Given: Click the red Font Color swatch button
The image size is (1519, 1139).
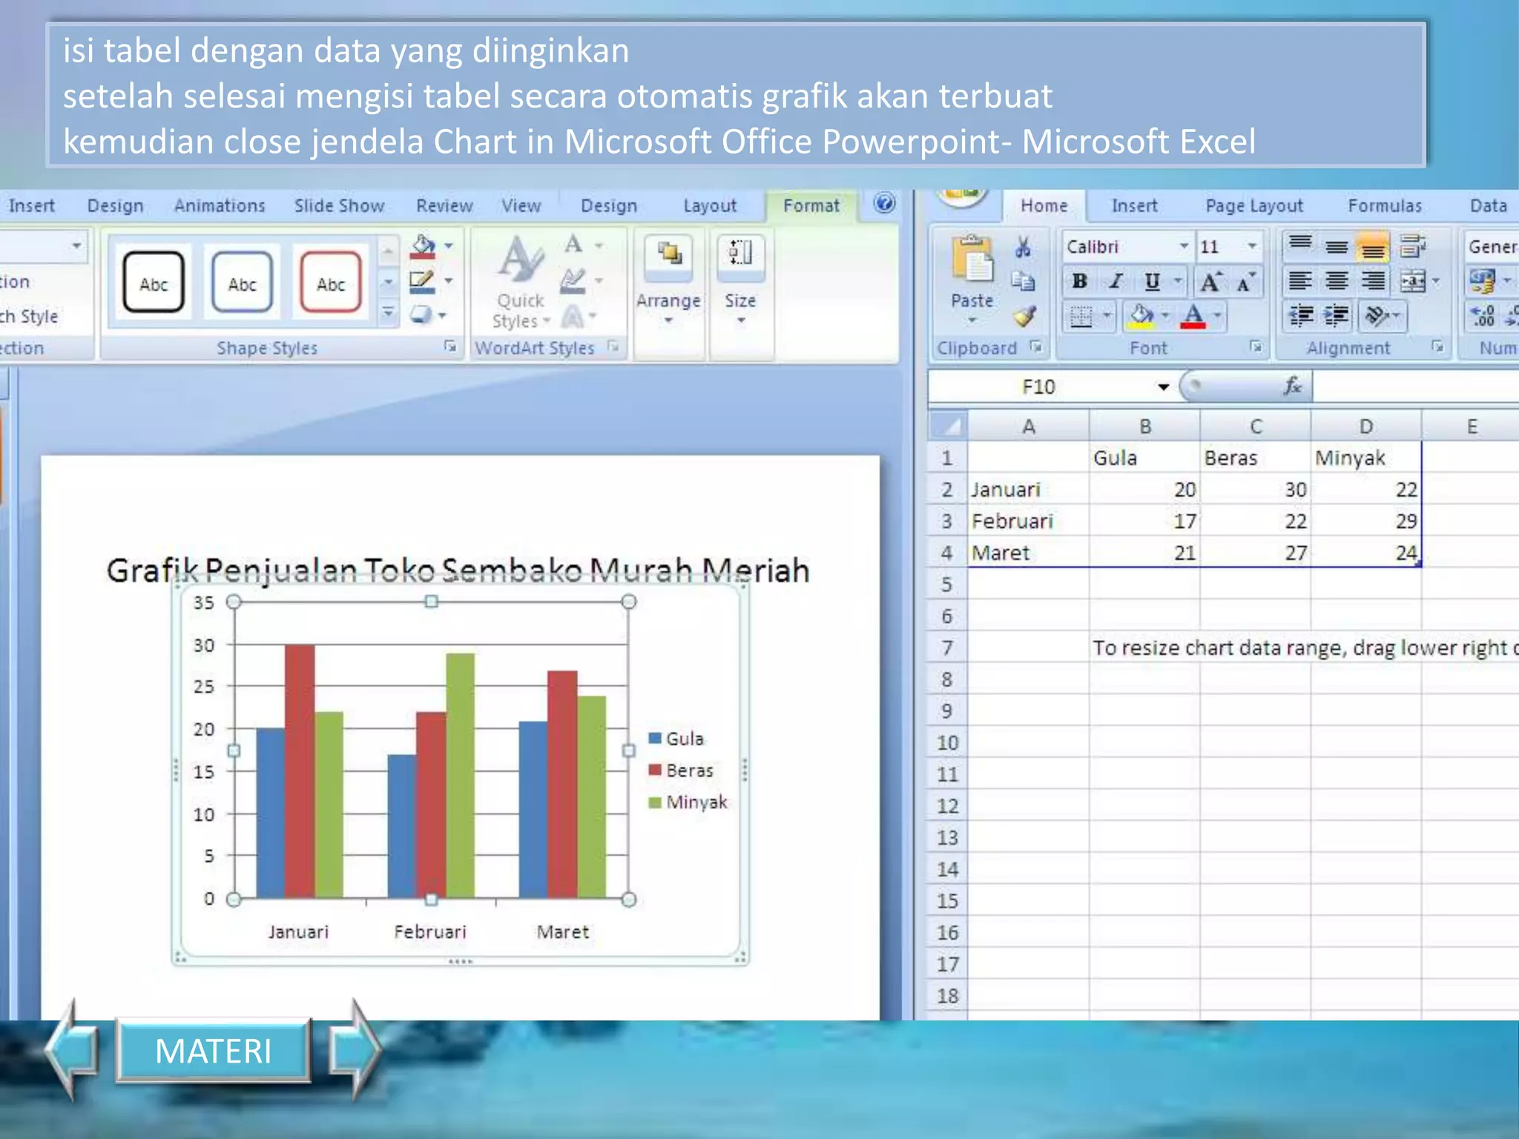Looking at the screenshot, I should point(1193,317).
